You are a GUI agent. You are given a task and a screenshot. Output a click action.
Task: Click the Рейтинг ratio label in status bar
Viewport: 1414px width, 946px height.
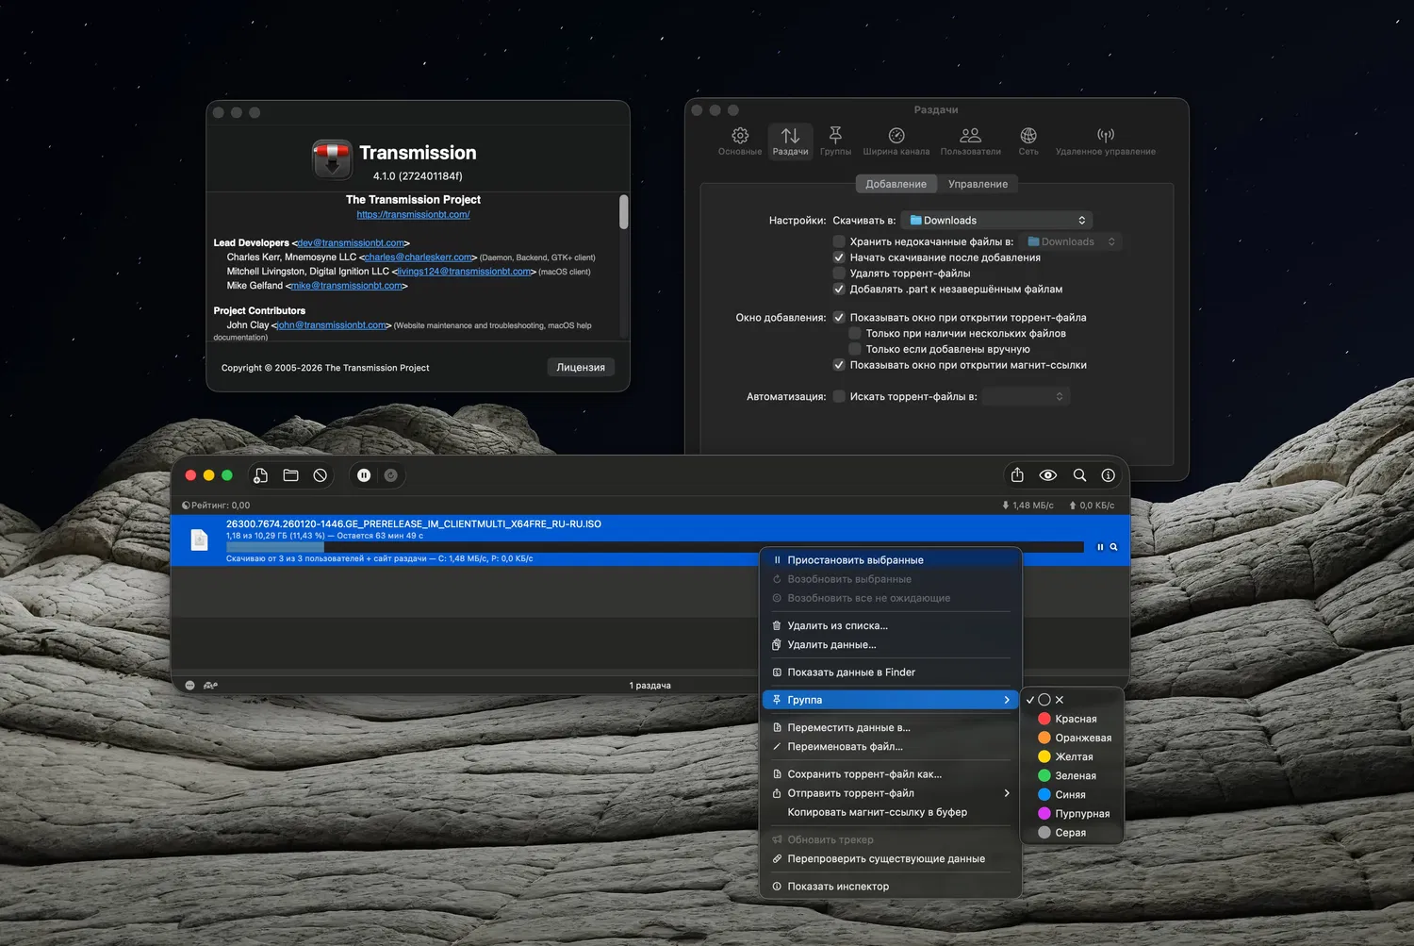(x=216, y=506)
